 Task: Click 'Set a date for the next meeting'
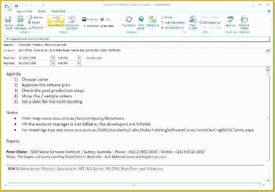tap(52, 102)
